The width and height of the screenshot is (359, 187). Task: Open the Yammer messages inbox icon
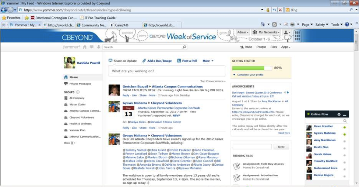[92, 47]
